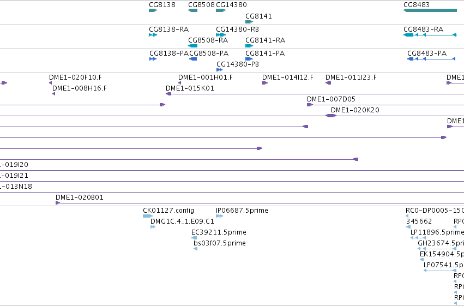
Task: Click the DME1-020B01 clone label
Action: tap(80, 197)
